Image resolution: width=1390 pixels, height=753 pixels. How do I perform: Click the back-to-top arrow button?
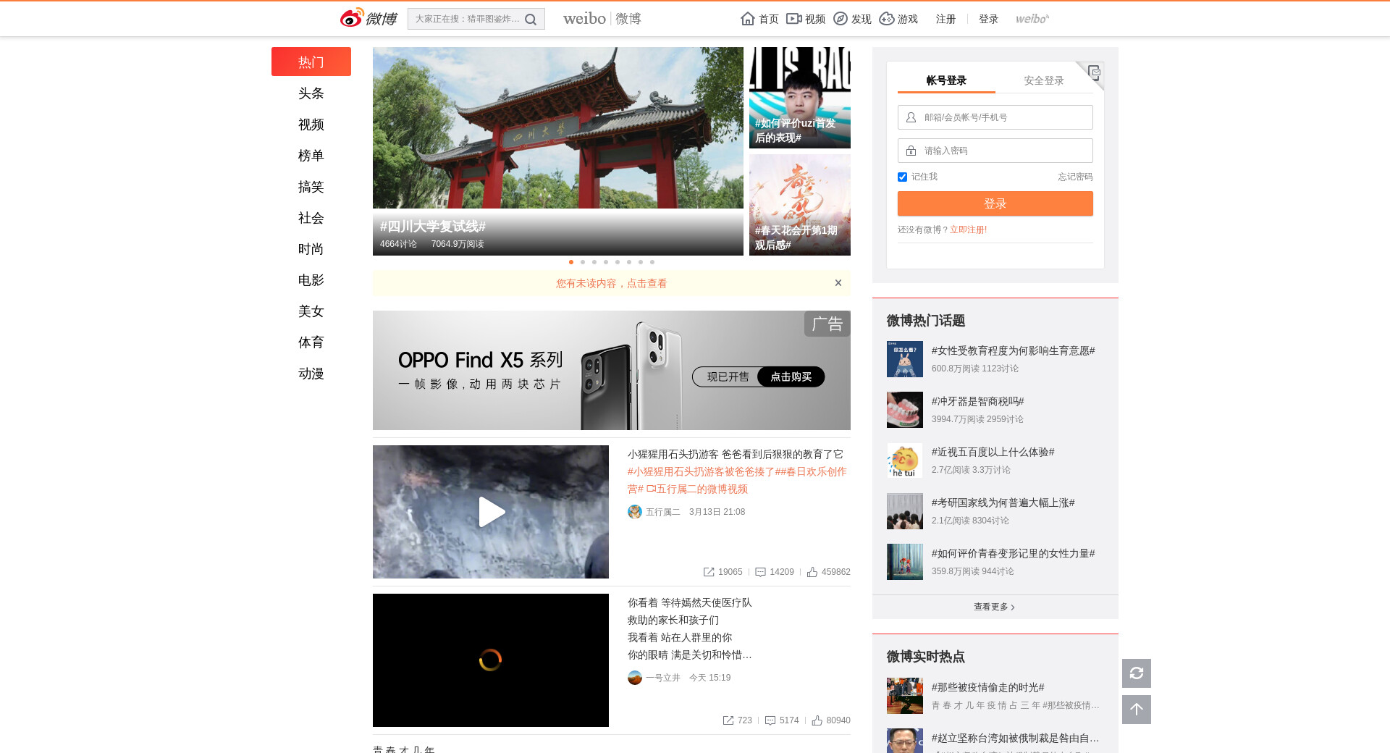coord(1136,710)
